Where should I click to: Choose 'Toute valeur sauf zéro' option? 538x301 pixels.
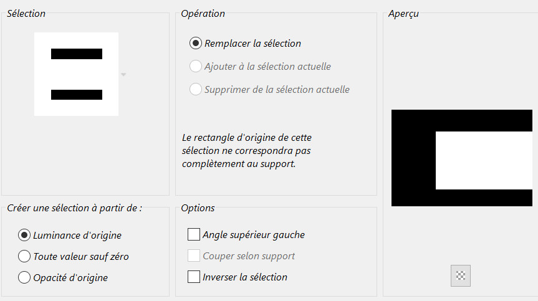click(25, 256)
